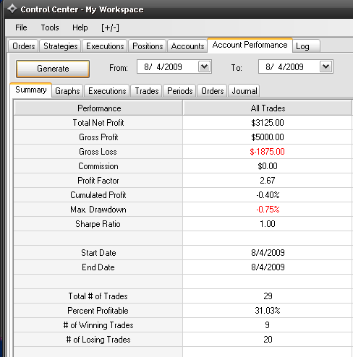Click the All Trades column header
This screenshot has height=357, width=353.
[x=268, y=108]
